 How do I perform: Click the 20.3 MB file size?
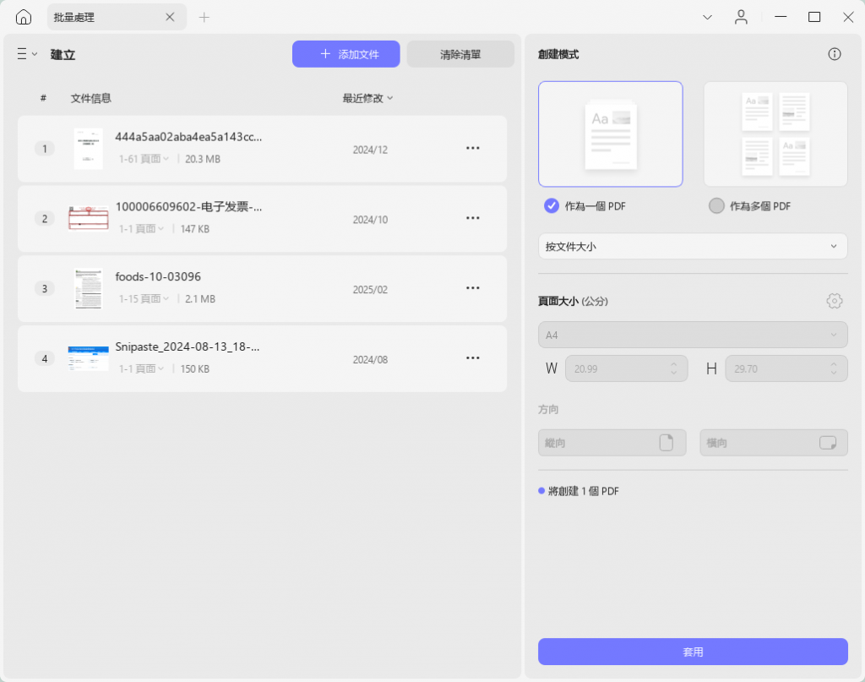coord(203,159)
